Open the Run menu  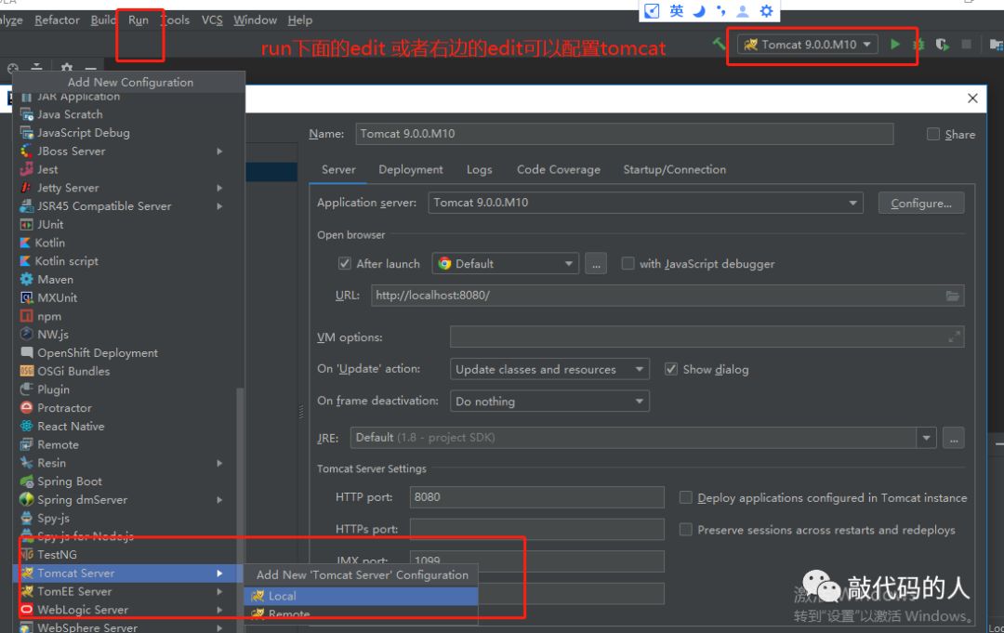coord(139,20)
